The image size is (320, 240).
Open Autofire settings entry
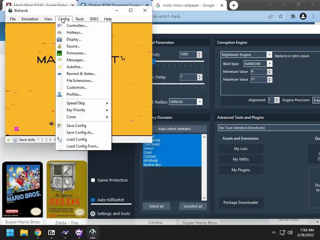83,67
